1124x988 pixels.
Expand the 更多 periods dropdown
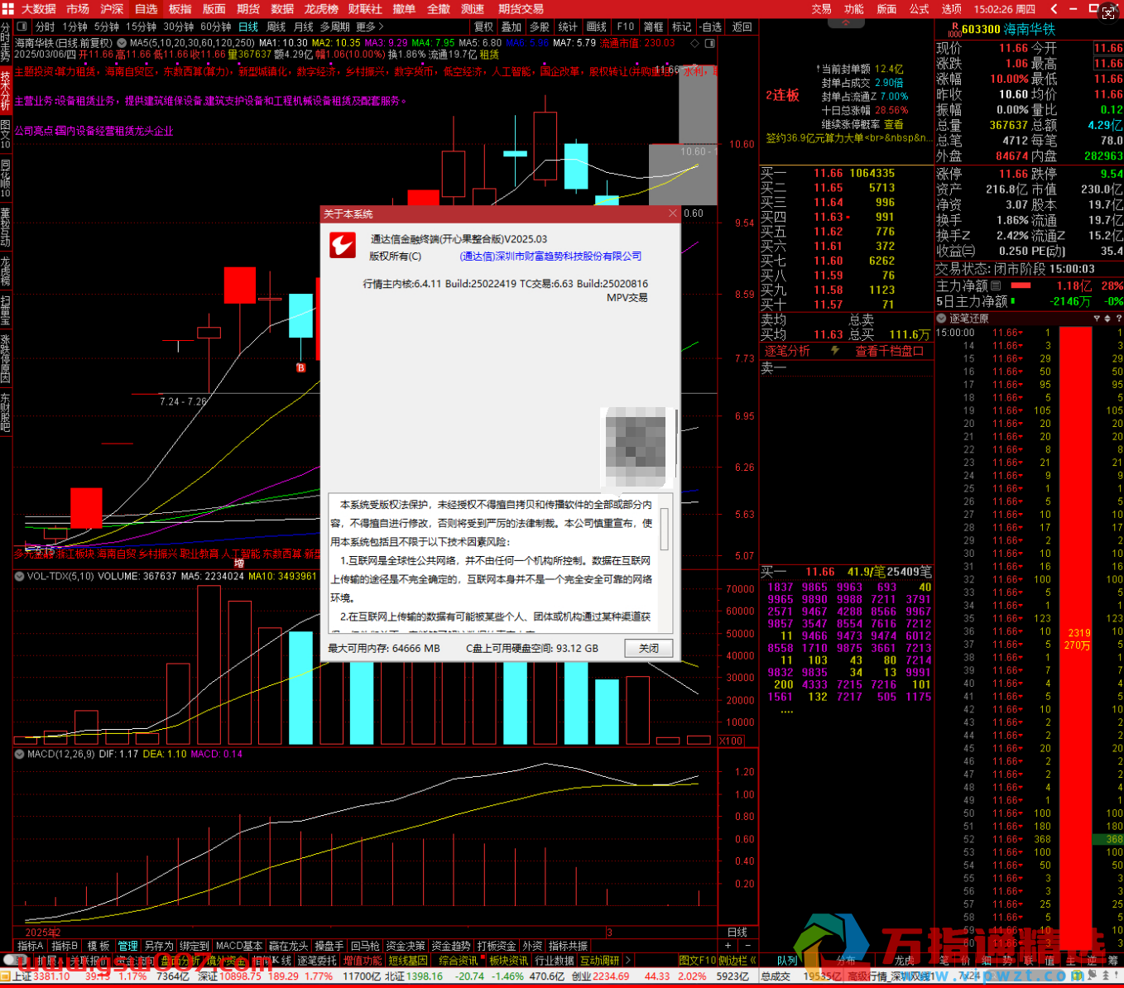click(x=370, y=27)
